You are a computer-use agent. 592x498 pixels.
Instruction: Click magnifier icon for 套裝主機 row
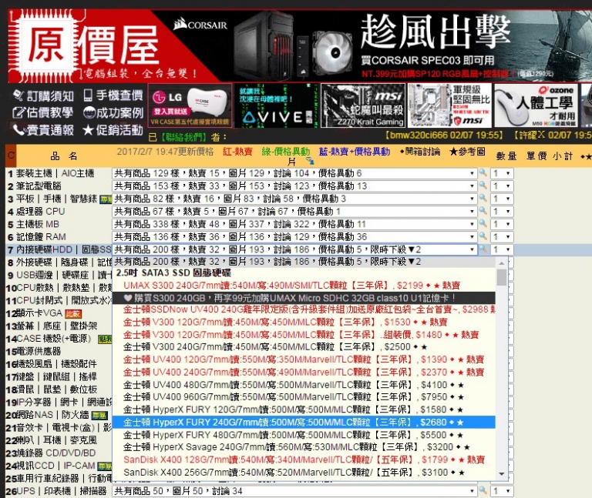[x=483, y=173]
